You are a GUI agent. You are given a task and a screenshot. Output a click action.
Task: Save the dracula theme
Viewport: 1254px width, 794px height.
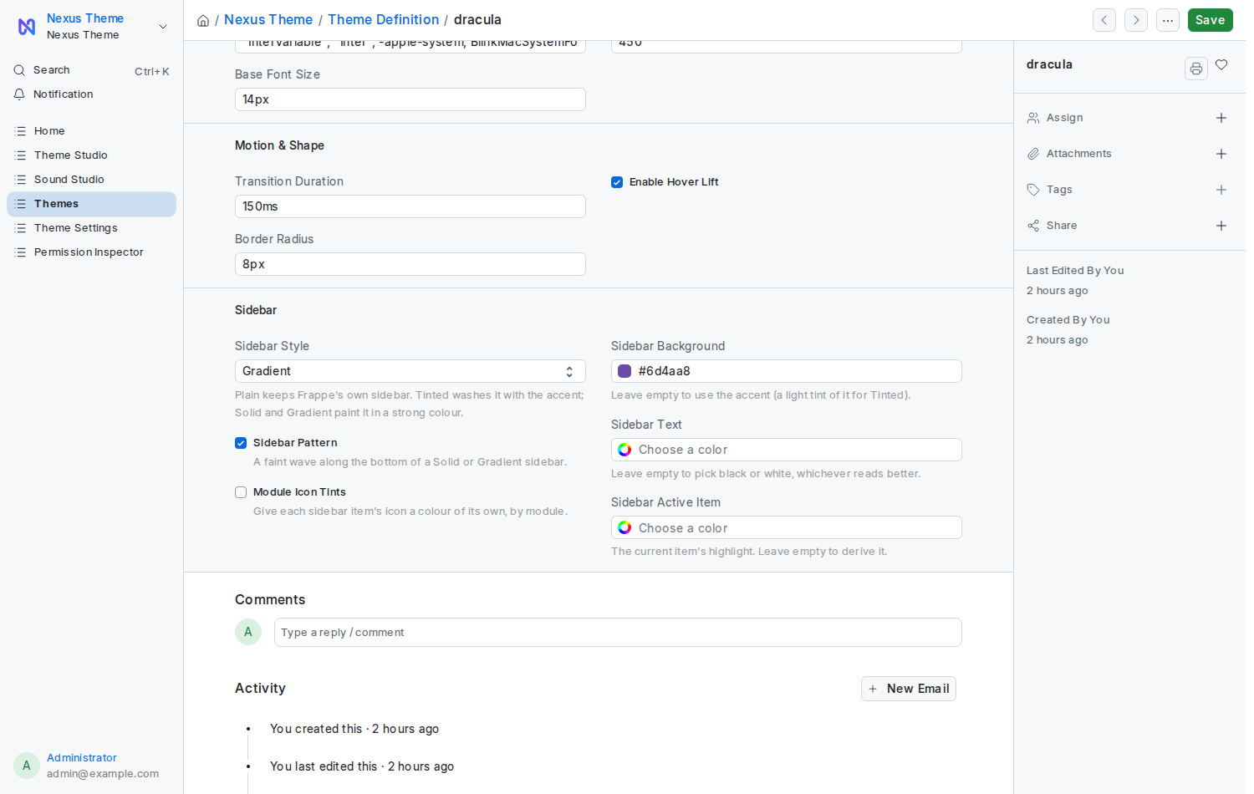[x=1210, y=20]
